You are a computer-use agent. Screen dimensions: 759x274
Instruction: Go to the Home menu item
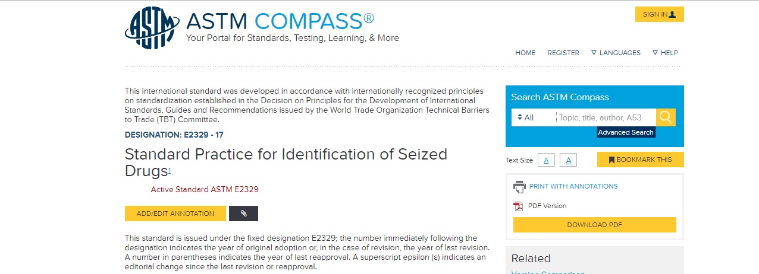coord(525,53)
